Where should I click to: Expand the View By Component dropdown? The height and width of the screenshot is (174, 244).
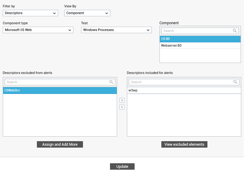(87, 13)
